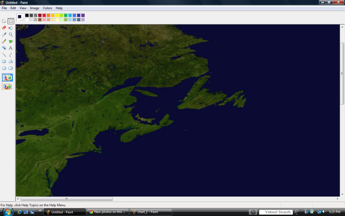Pick the cyan palette color
The height and width of the screenshot is (216, 345).
(x=70, y=15)
